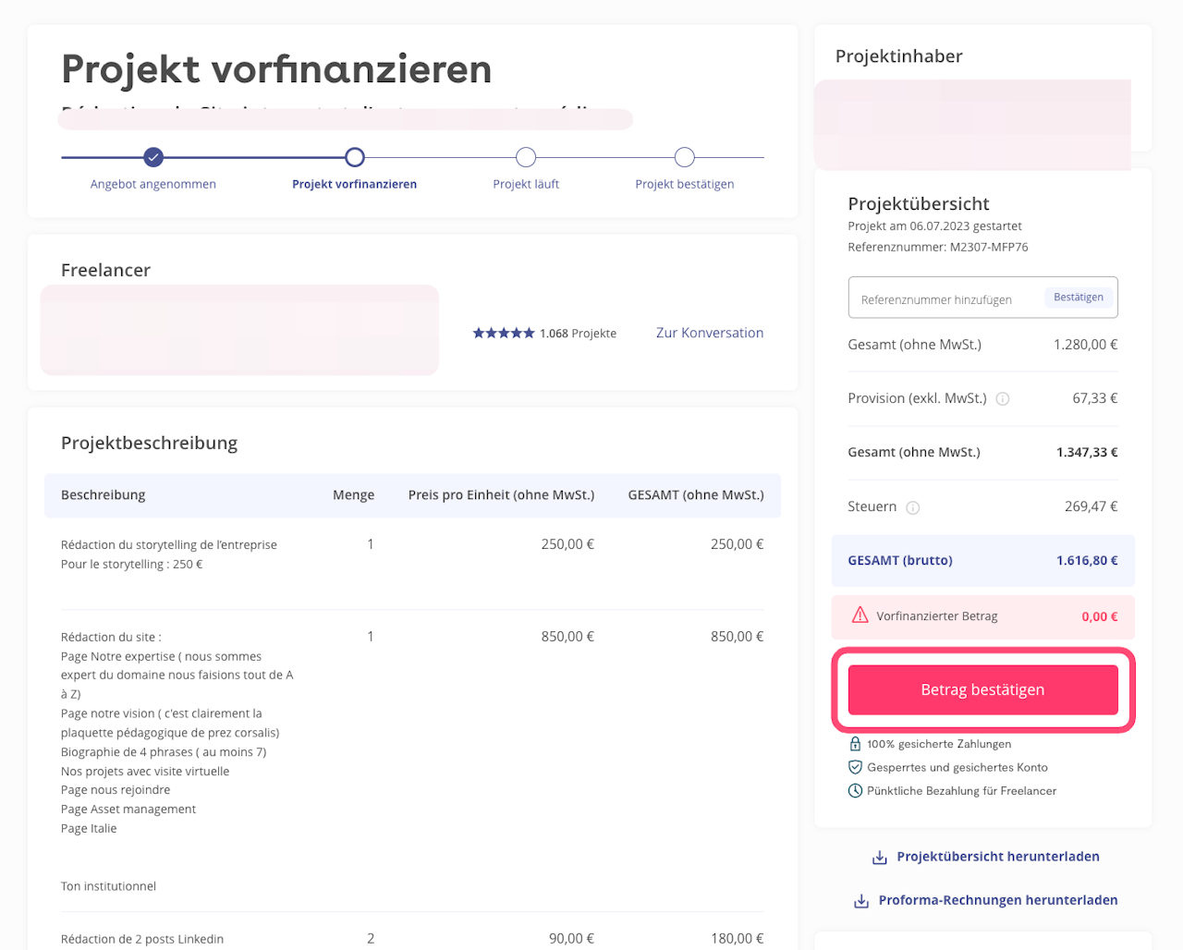Click the warning triangle by Vorfinanzierter Betrag
This screenshot has height=950, width=1183.
(860, 615)
